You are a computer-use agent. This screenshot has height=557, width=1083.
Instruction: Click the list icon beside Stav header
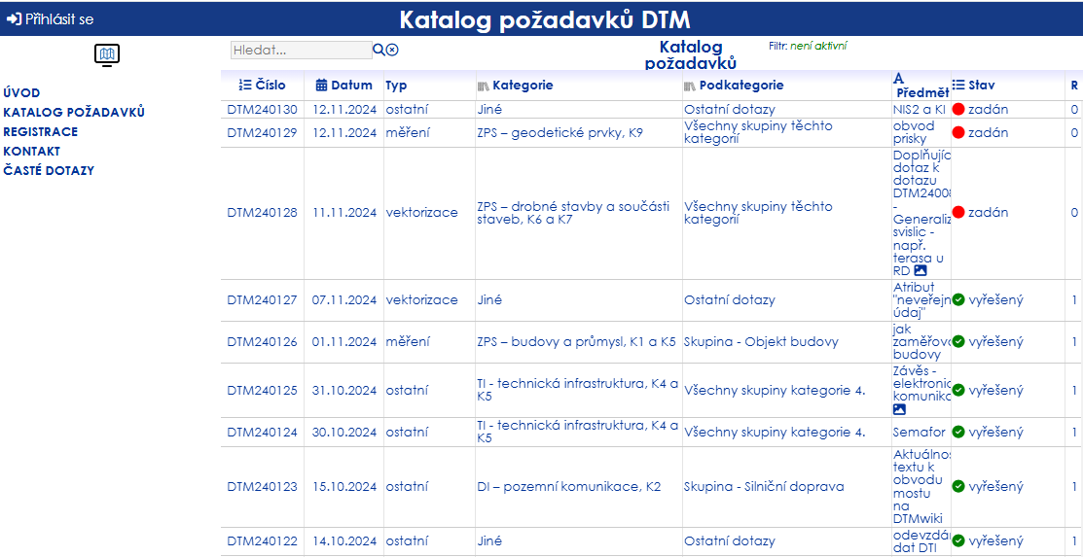click(x=958, y=85)
